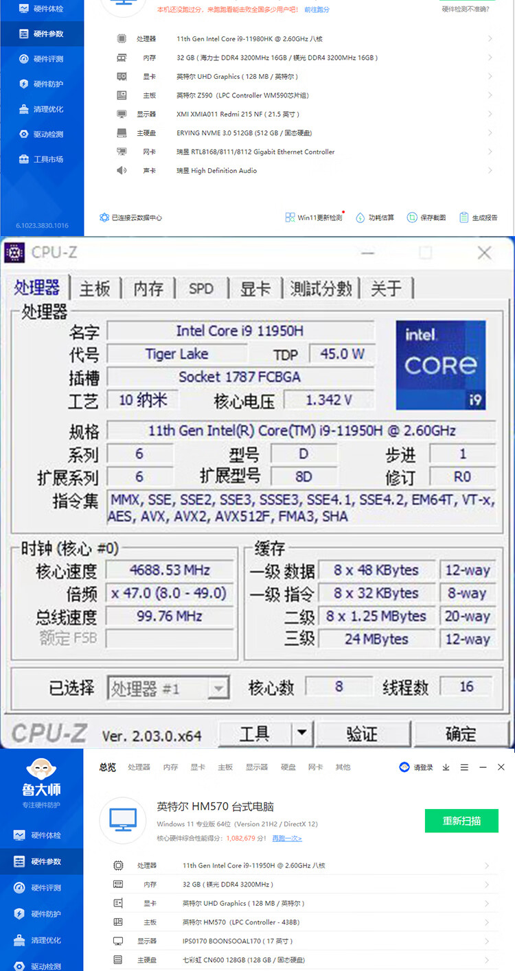Click CPU-Z name field Intel Core i9 11950H
Screen dimensions: 515x971
240,331
